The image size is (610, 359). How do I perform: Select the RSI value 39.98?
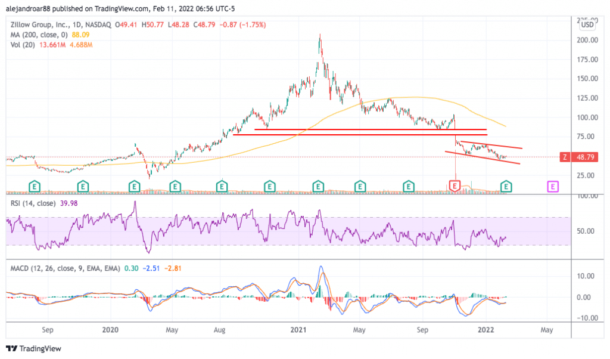[69, 203]
